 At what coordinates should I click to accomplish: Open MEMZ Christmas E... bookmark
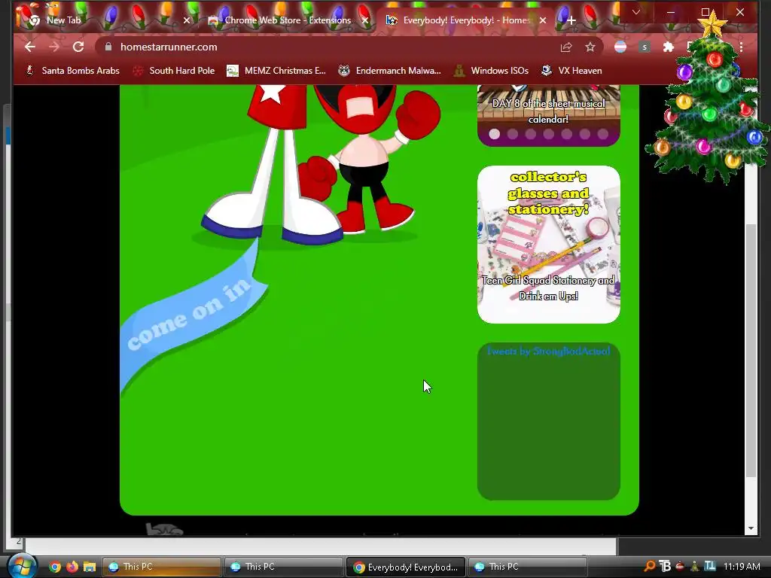[x=276, y=71]
